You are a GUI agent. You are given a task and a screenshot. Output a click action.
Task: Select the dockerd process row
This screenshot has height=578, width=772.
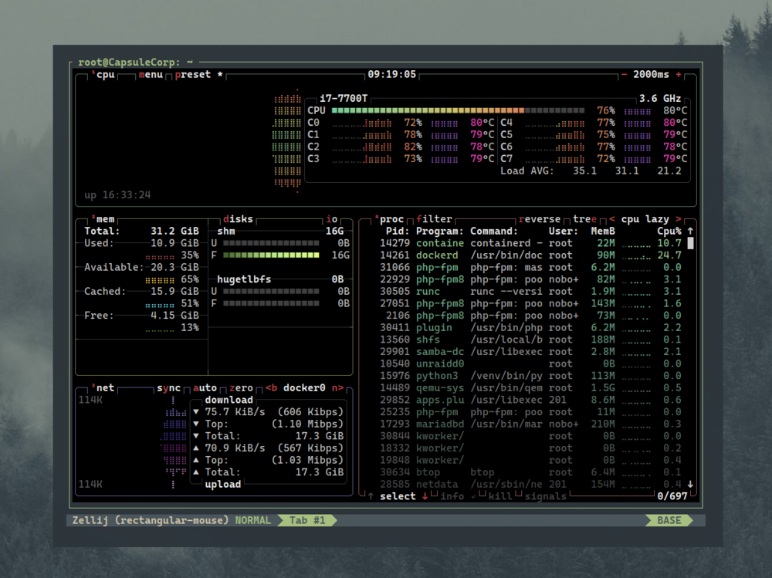[x=531, y=255]
